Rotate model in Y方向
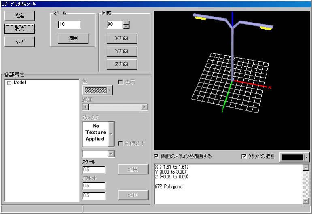Viewport: 312px width, 214px height. click(122, 51)
